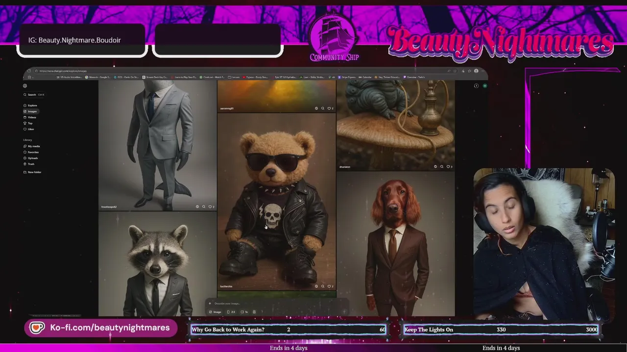Open luciferchia username on teddy bear image
This screenshot has height=352, width=627.
coord(226,286)
